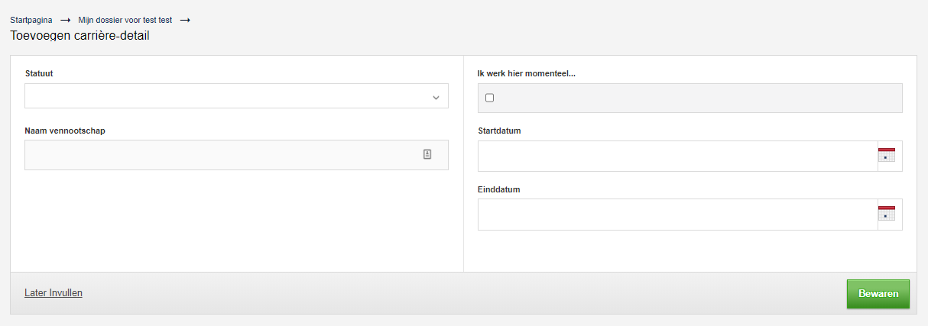928x326 pixels.
Task: Click the Statuut field label
Action: click(x=39, y=73)
